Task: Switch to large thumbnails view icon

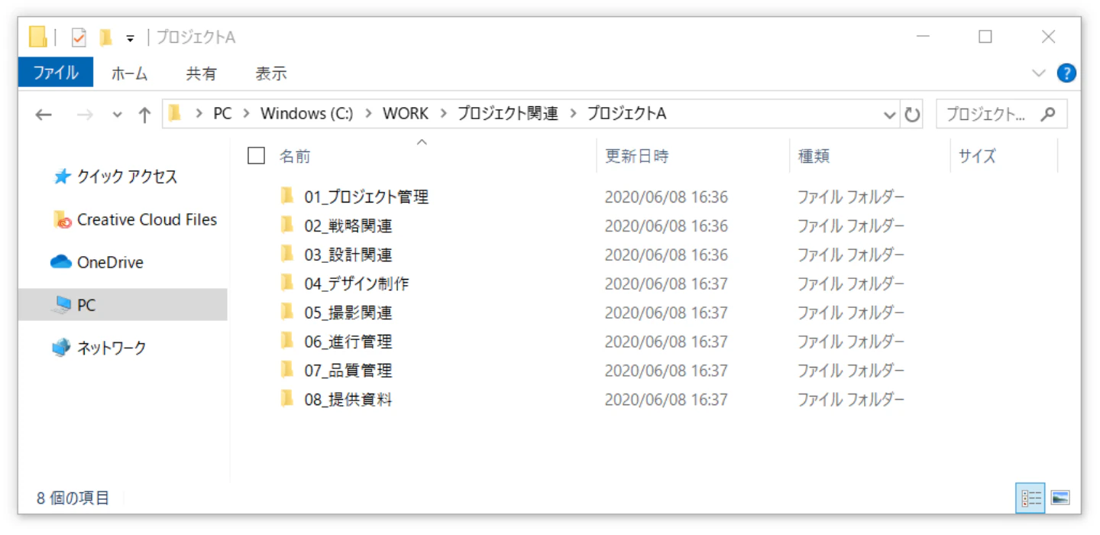Action: point(1060,498)
